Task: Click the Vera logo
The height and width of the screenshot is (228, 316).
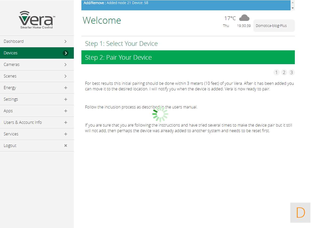Action: pyautogui.click(x=37, y=20)
